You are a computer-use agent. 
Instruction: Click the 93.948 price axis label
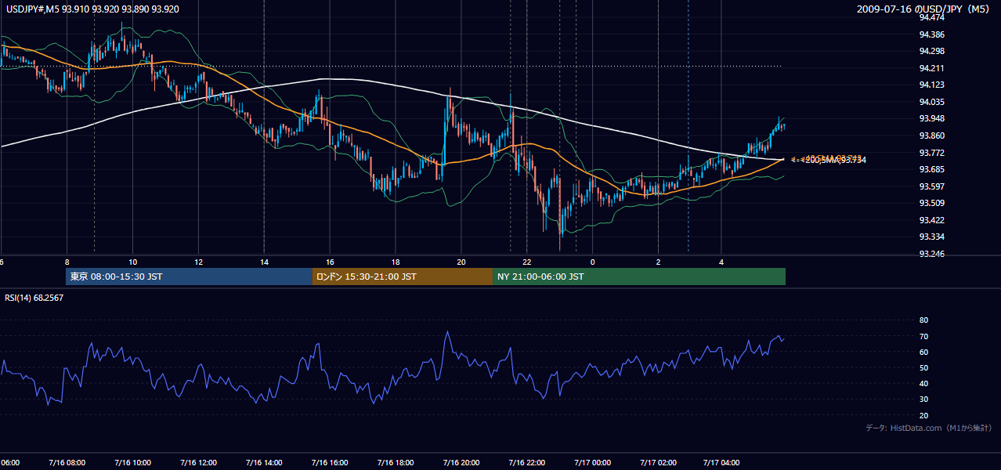931,118
